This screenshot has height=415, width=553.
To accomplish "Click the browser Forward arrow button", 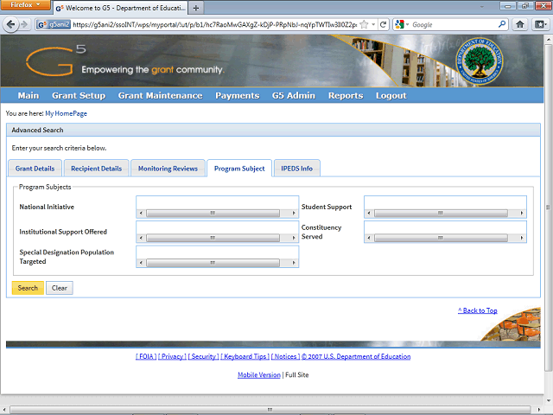I will 24,24.
